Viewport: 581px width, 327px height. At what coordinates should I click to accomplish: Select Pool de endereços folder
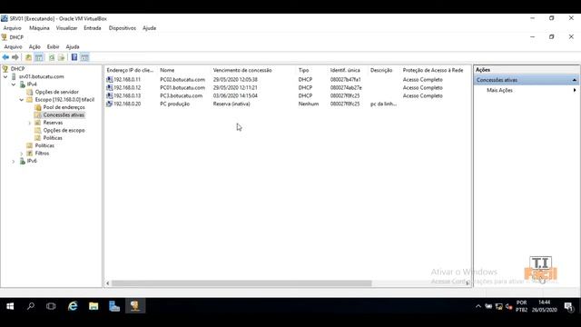[x=64, y=107]
